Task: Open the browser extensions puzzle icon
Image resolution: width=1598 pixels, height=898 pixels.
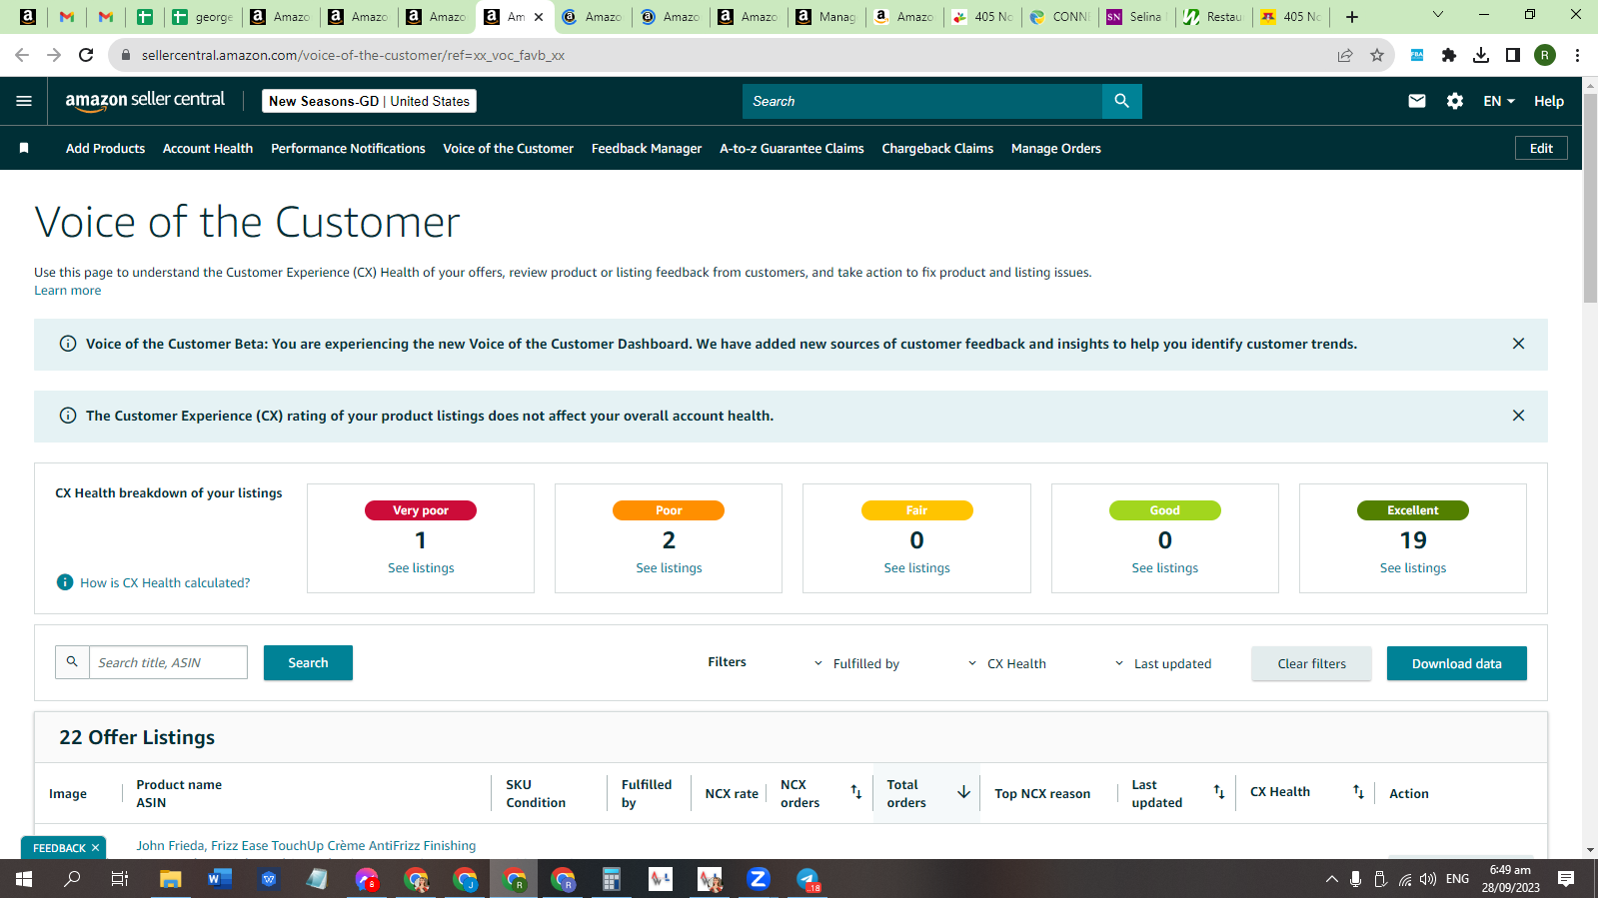Action: pyautogui.click(x=1449, y=55)
